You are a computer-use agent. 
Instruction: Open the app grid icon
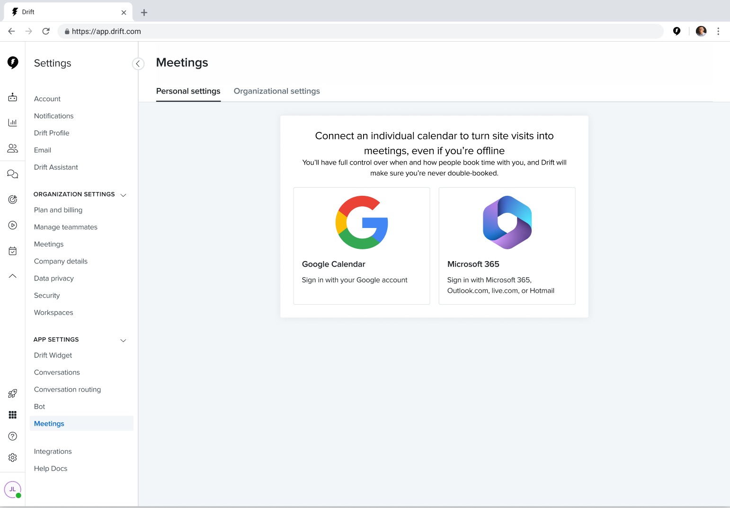[13, 415]
